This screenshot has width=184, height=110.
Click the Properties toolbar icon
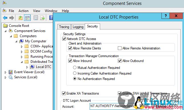pos(36,18)
